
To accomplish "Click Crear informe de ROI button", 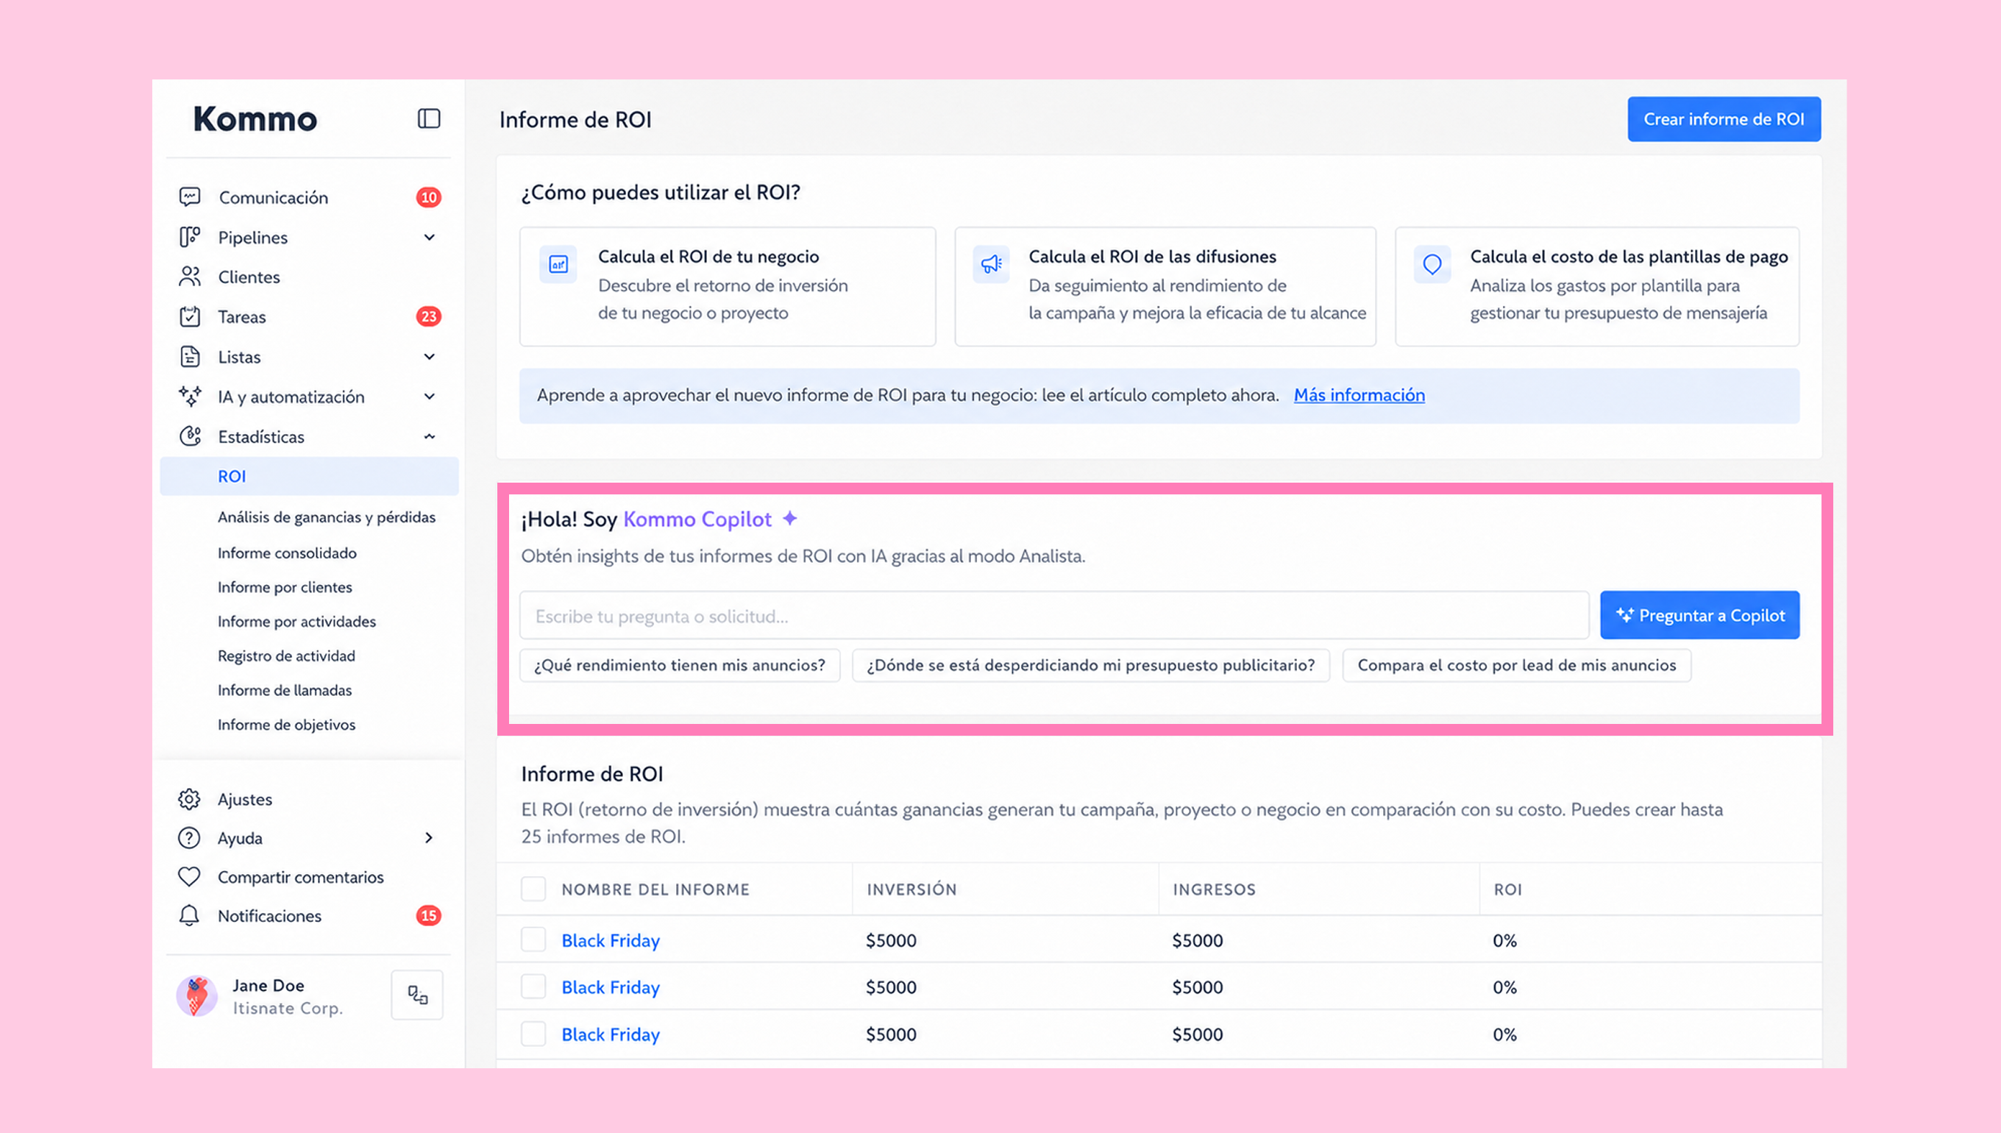I will coord(1723,119).
